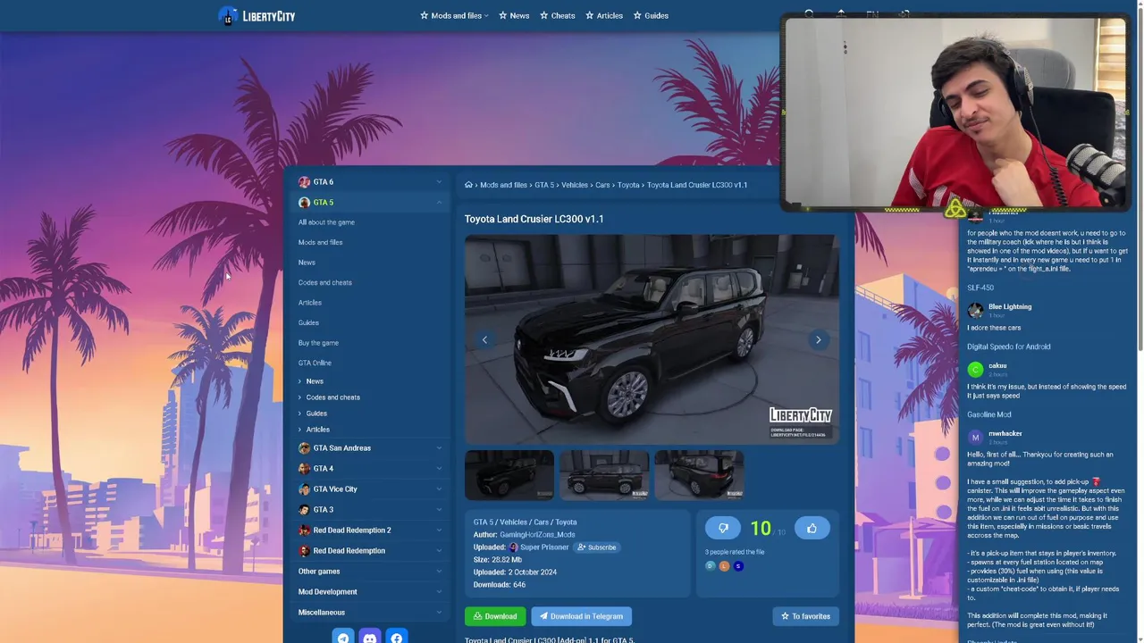Expand the GTA 4 section chevron
The width and height of the screenshot is (1144, 643).
[x=439, y=469]
